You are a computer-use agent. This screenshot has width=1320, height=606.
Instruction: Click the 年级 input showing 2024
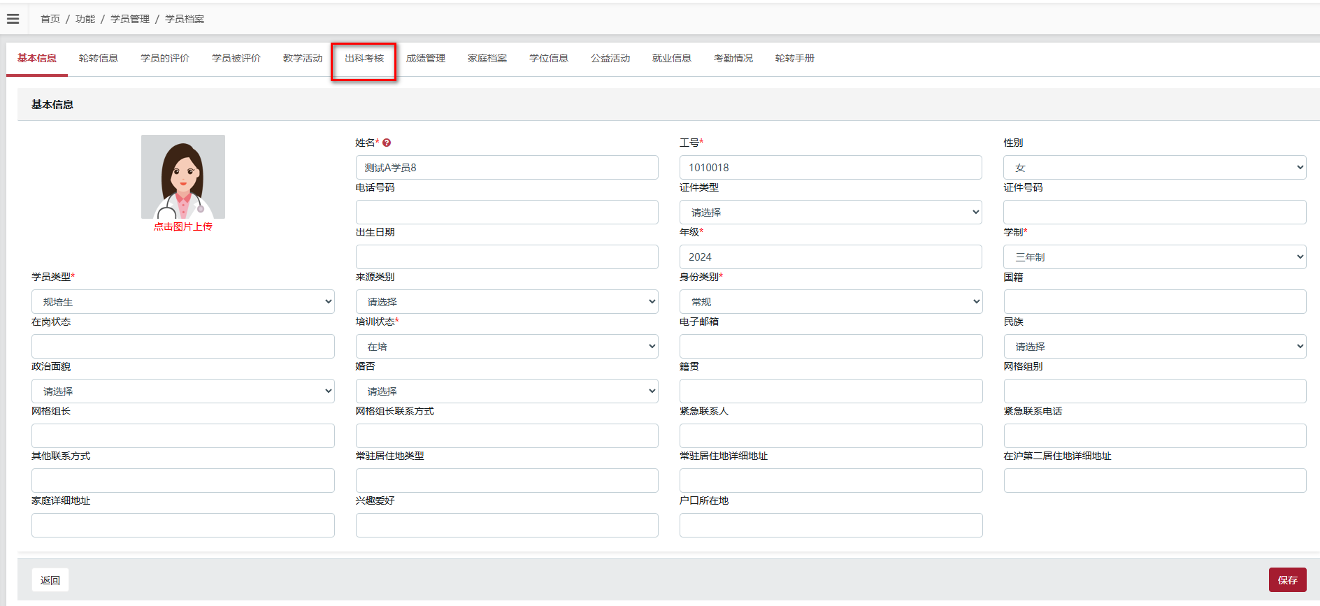click(x=831, y=257)
